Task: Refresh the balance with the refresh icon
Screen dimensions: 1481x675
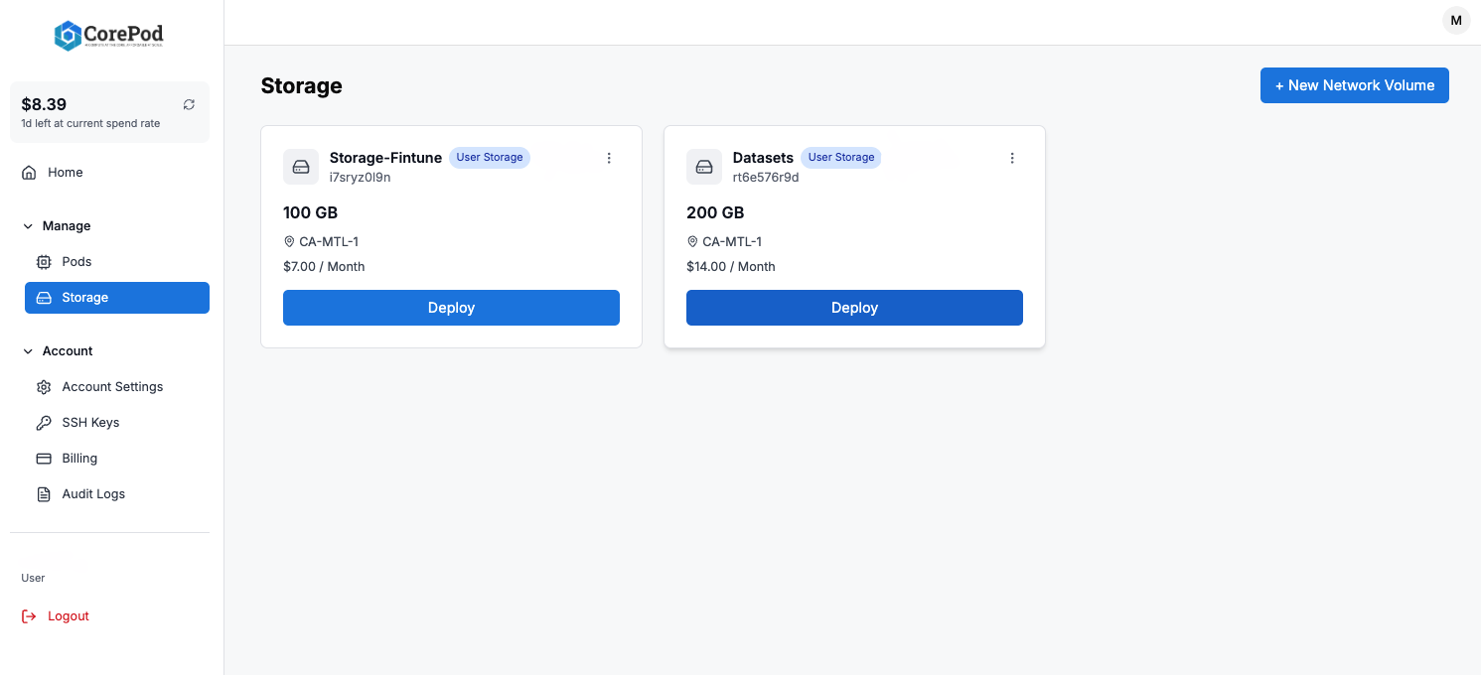Action: point(189,104)
